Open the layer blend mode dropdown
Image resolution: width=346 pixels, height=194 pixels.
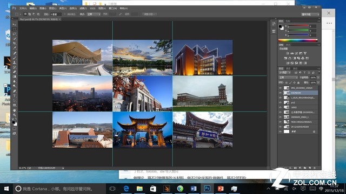(288, 78)
